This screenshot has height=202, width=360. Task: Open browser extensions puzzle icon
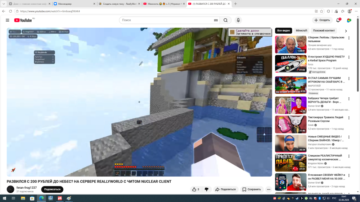coord(328,11)
